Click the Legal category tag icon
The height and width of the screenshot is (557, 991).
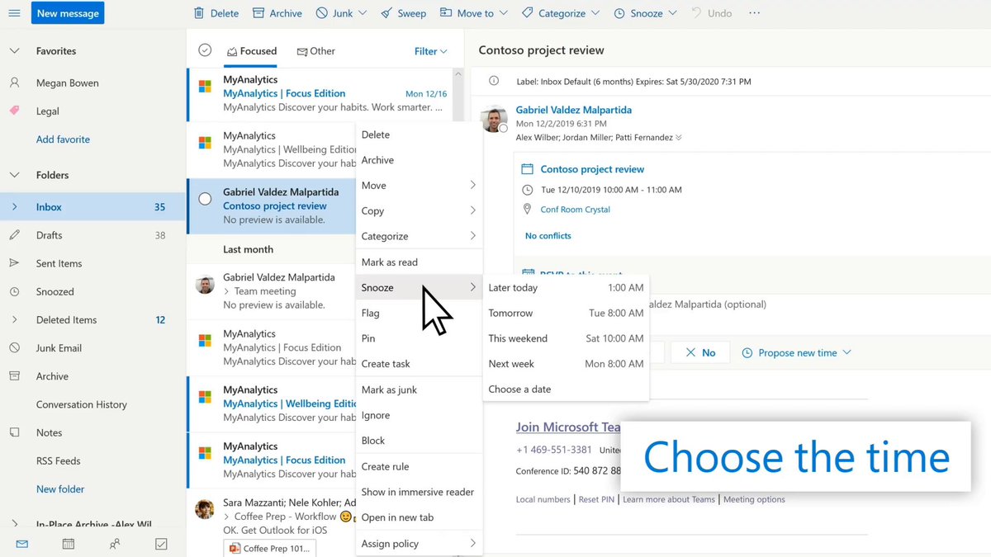coord(14,111)
